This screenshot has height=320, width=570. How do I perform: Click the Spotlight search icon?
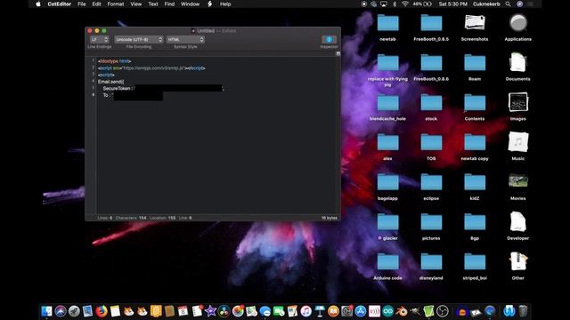coord(508,4)
